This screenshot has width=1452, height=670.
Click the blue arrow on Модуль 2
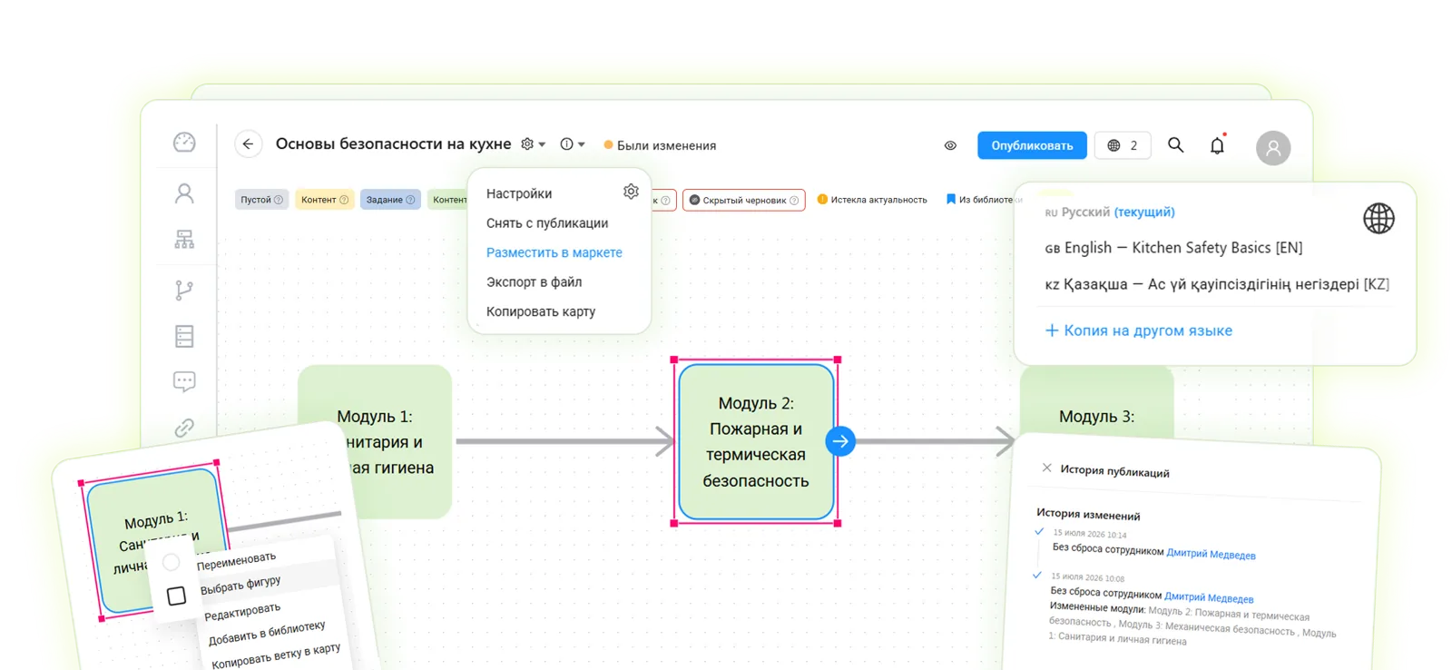(x=840, y=441)
